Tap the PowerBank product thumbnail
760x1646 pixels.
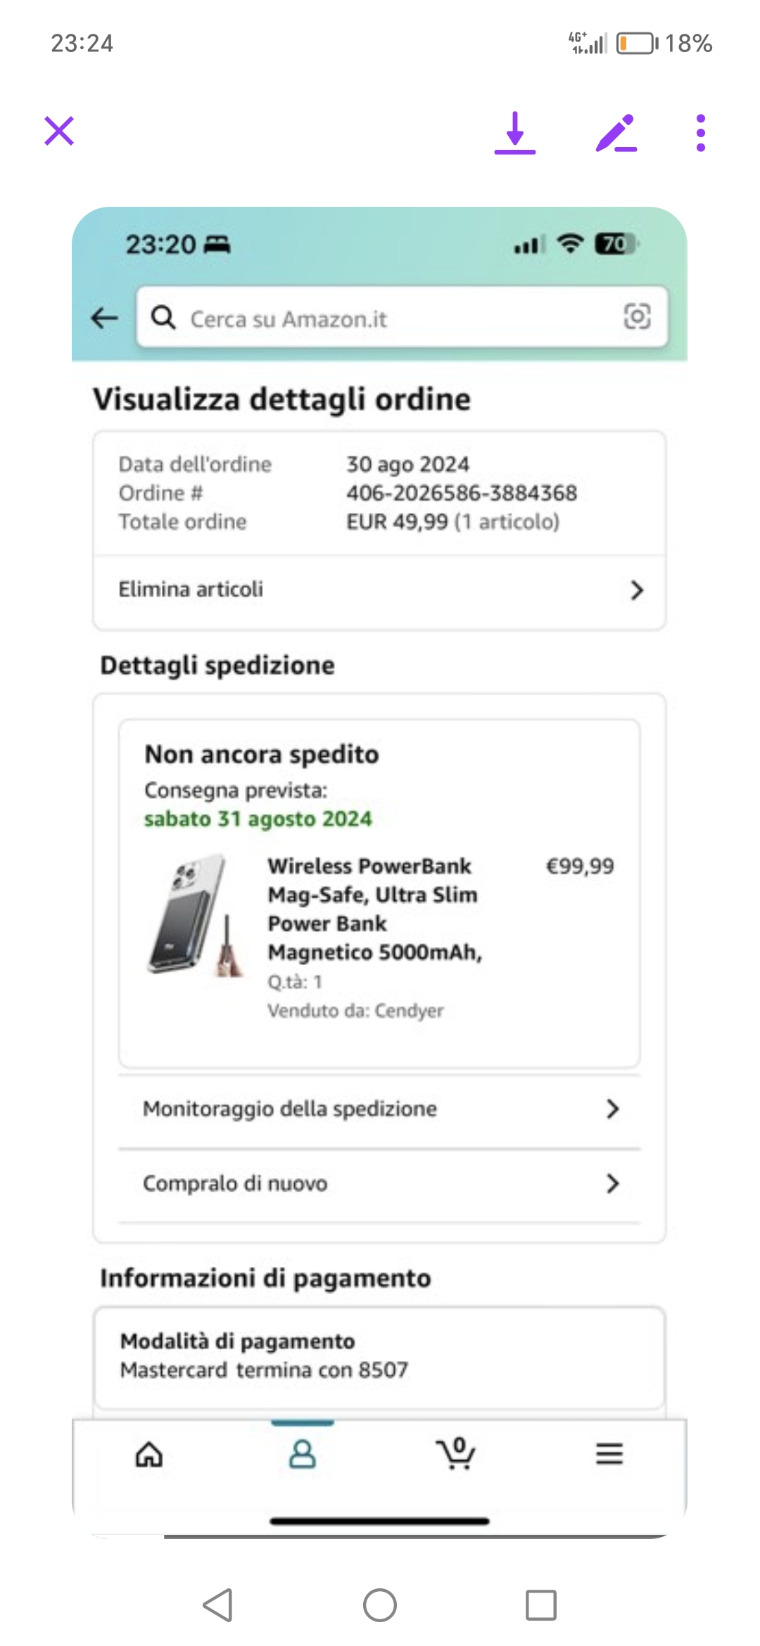pyautogui.click(x=196, y=916)
